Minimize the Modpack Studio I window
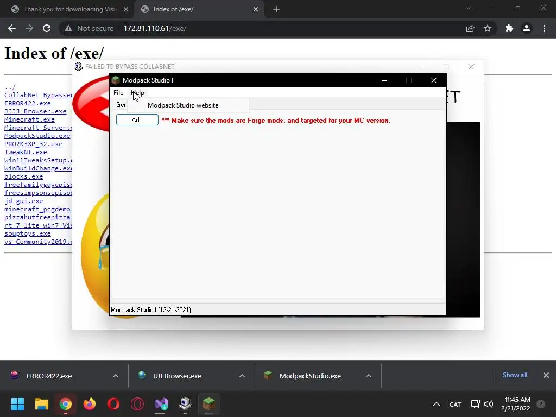The image size is (556, 417). click(x=384, y=80)
